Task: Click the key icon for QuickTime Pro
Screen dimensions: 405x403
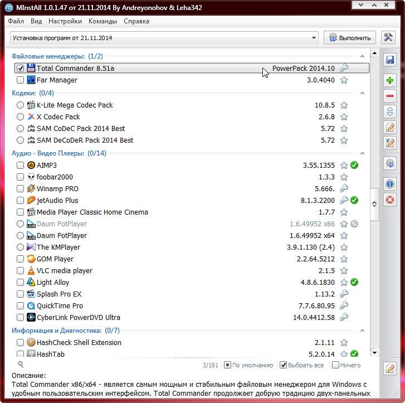Action: tap(344, 305)
